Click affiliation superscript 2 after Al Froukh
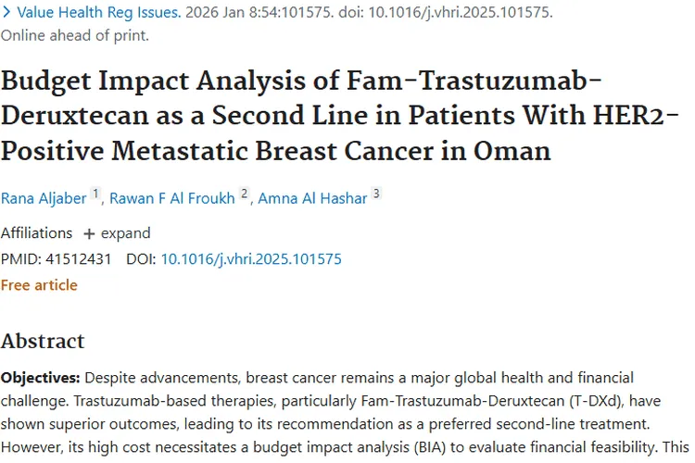Screen dimensions: 695x463 [x=245, y=194]
